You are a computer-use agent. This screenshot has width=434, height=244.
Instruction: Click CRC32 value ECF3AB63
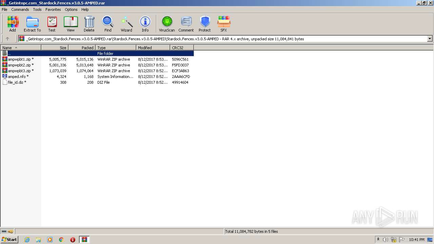(180, 71)
